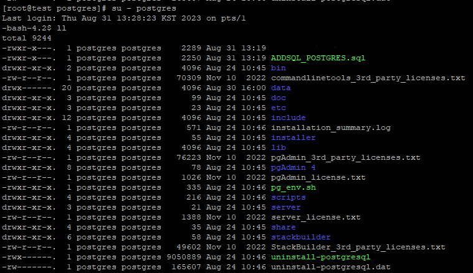Screen dimensions: 473x273
Task: Click permissions -rwx------. of uninstall-postgresql
Action: [29, 257]
